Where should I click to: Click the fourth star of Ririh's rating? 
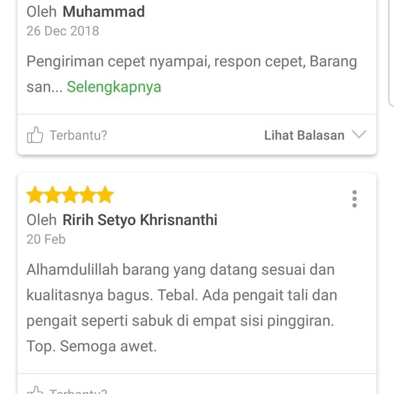(x=87, y=195)
